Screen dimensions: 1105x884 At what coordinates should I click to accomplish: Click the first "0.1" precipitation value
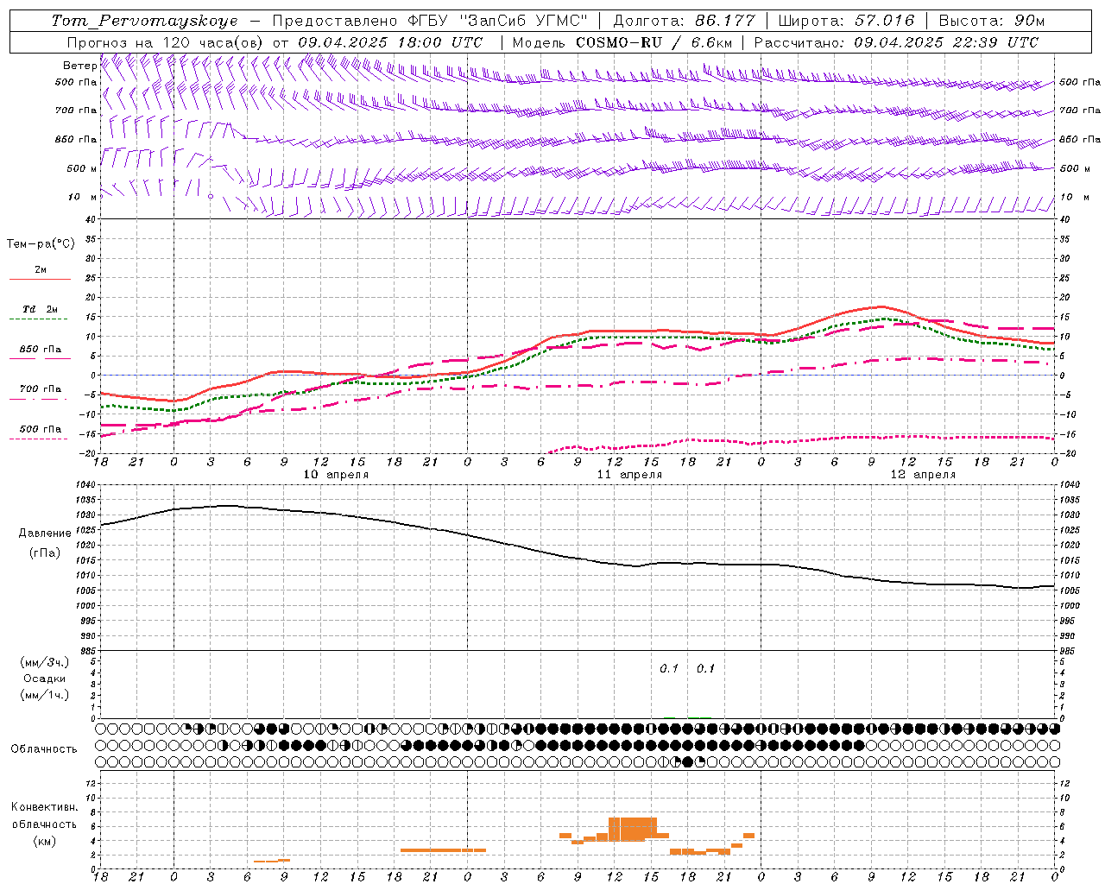[x=669, y=669]
